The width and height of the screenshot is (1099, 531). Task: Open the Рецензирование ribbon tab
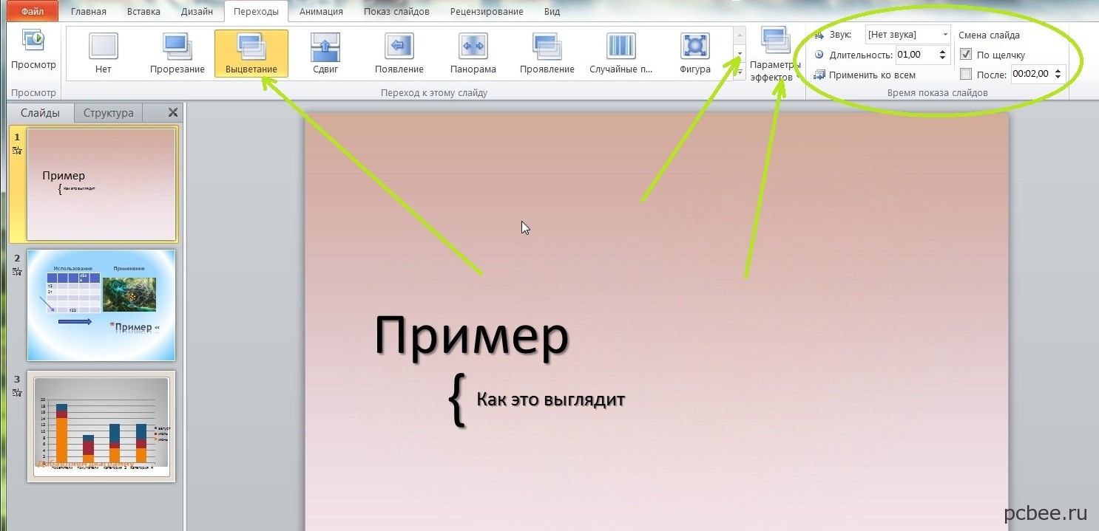486,12
